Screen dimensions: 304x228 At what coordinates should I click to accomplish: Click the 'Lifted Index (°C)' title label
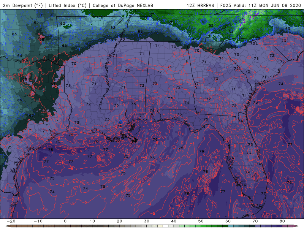(x=68, y=5)
